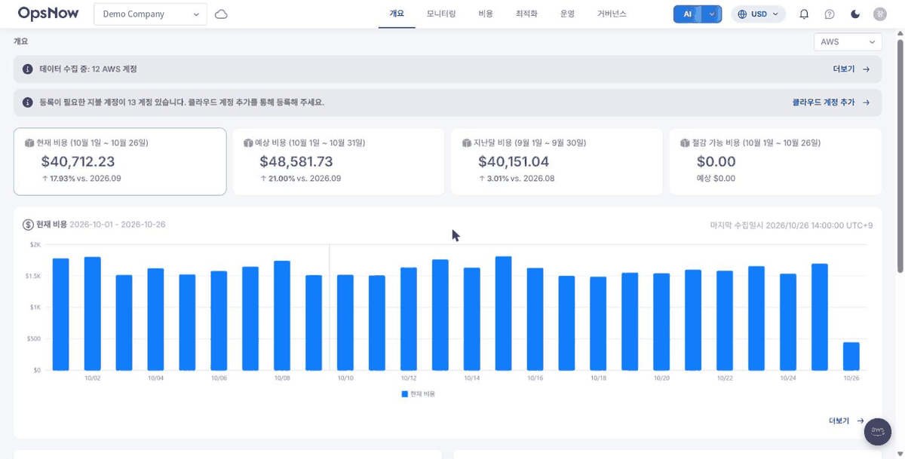
Task: Click 더보기 in the 데이터 수집 중 banner
Action: pyautogui.click(x=851, y=69)
